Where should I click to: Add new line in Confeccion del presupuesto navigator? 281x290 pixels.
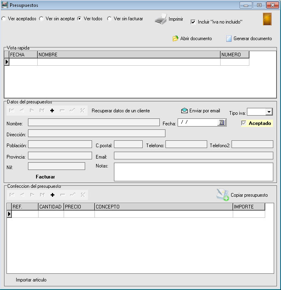click(x=52, y=195)
